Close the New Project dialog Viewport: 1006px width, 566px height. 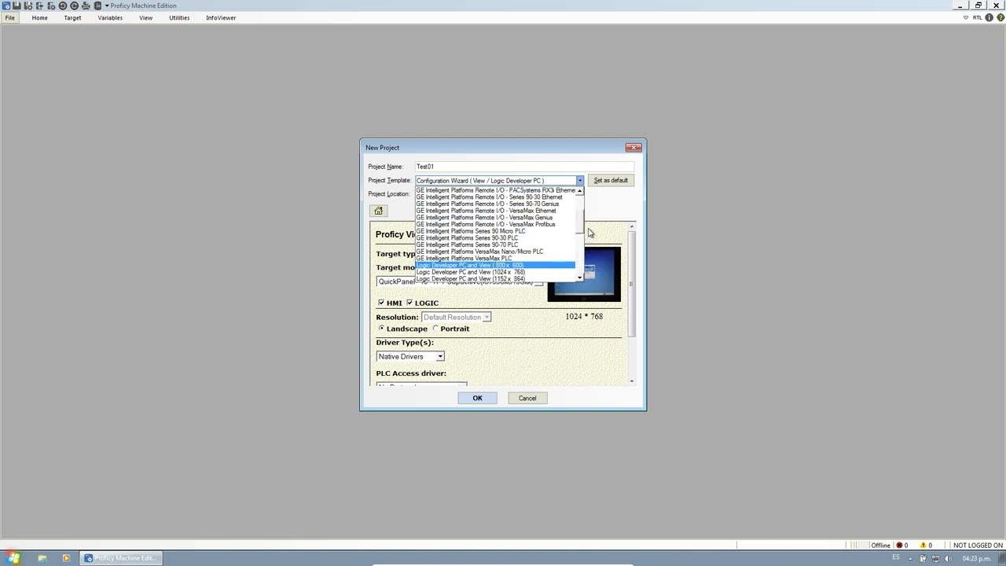pyautogui.click(x=633, y=148)
